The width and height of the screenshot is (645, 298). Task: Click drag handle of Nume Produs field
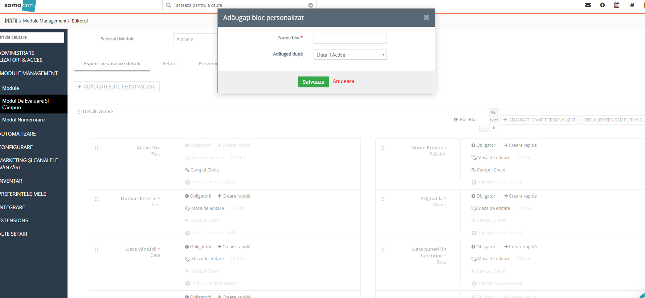383,148
